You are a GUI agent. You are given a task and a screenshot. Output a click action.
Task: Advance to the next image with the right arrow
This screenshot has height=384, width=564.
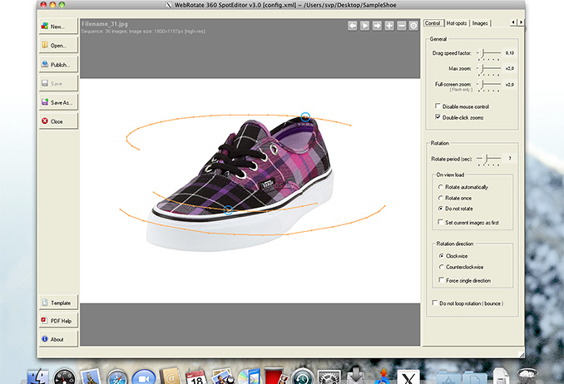[377, 26]
